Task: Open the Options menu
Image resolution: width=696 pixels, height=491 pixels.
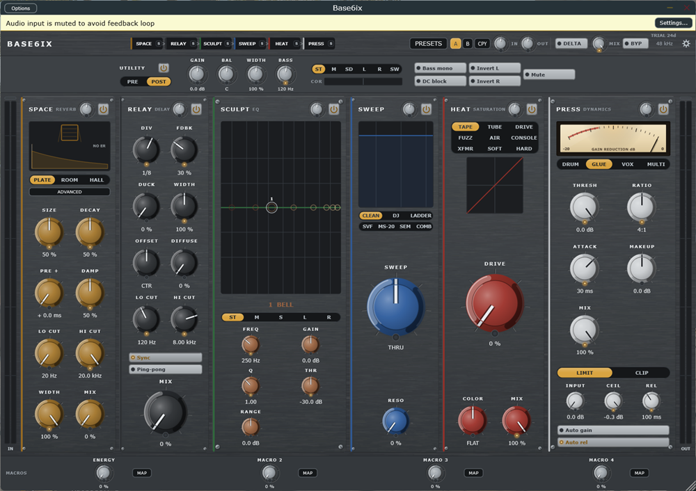Action: tap(20, 8)
